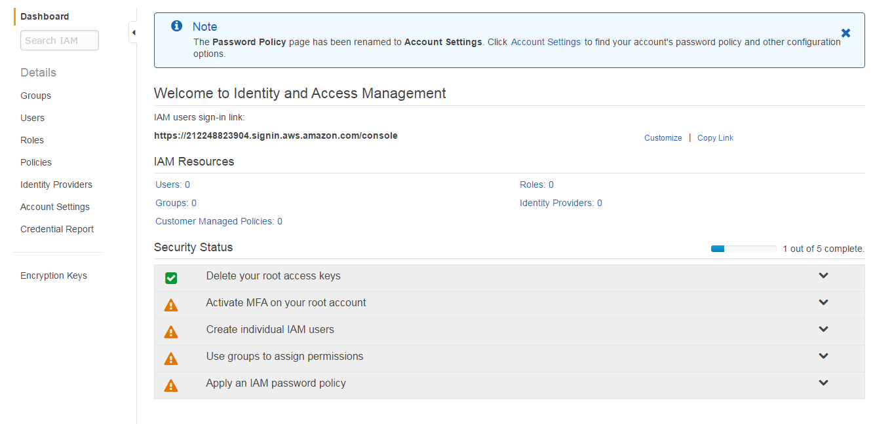The image size is (892, 424).
Task: Select Roles in the sidebar
Action: tap(32, 140)
